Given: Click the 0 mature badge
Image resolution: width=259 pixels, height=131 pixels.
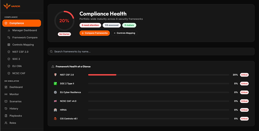Looking at the screenshot, I should click(129, 25).
